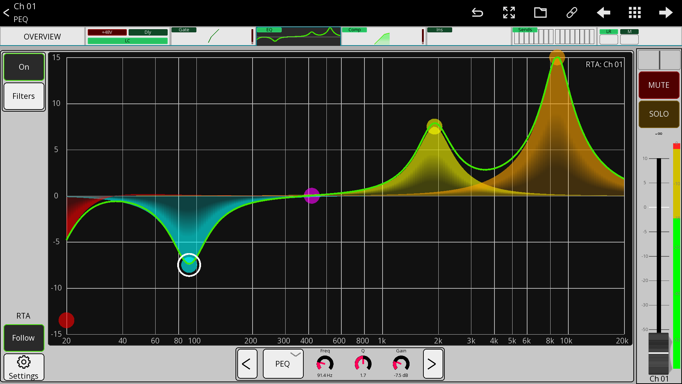The height and width of the screenshot is (384, 682).
Task: Open the grid overview screen
Action: tap(635, 13)
